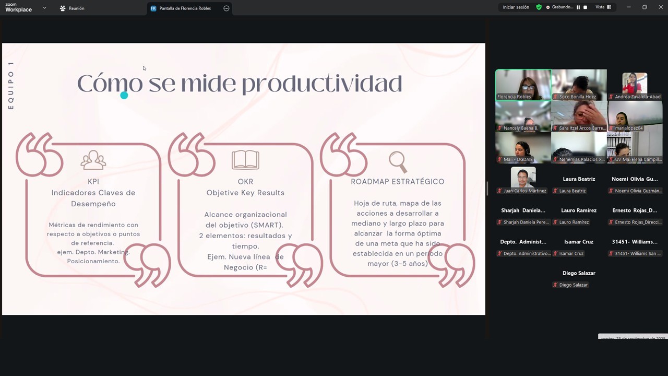Click the Grabando... recording status
The image size is (668, 376).
(563, 7)
